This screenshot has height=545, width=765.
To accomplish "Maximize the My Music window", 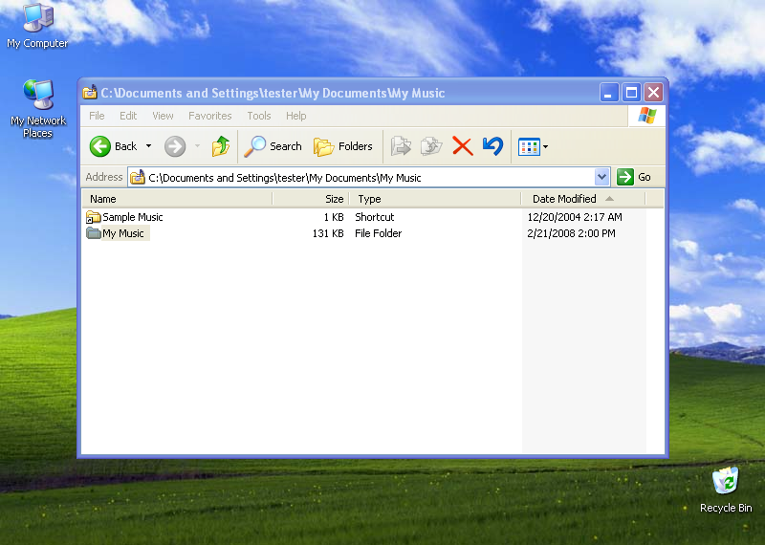I will click(x=631, y=92).
